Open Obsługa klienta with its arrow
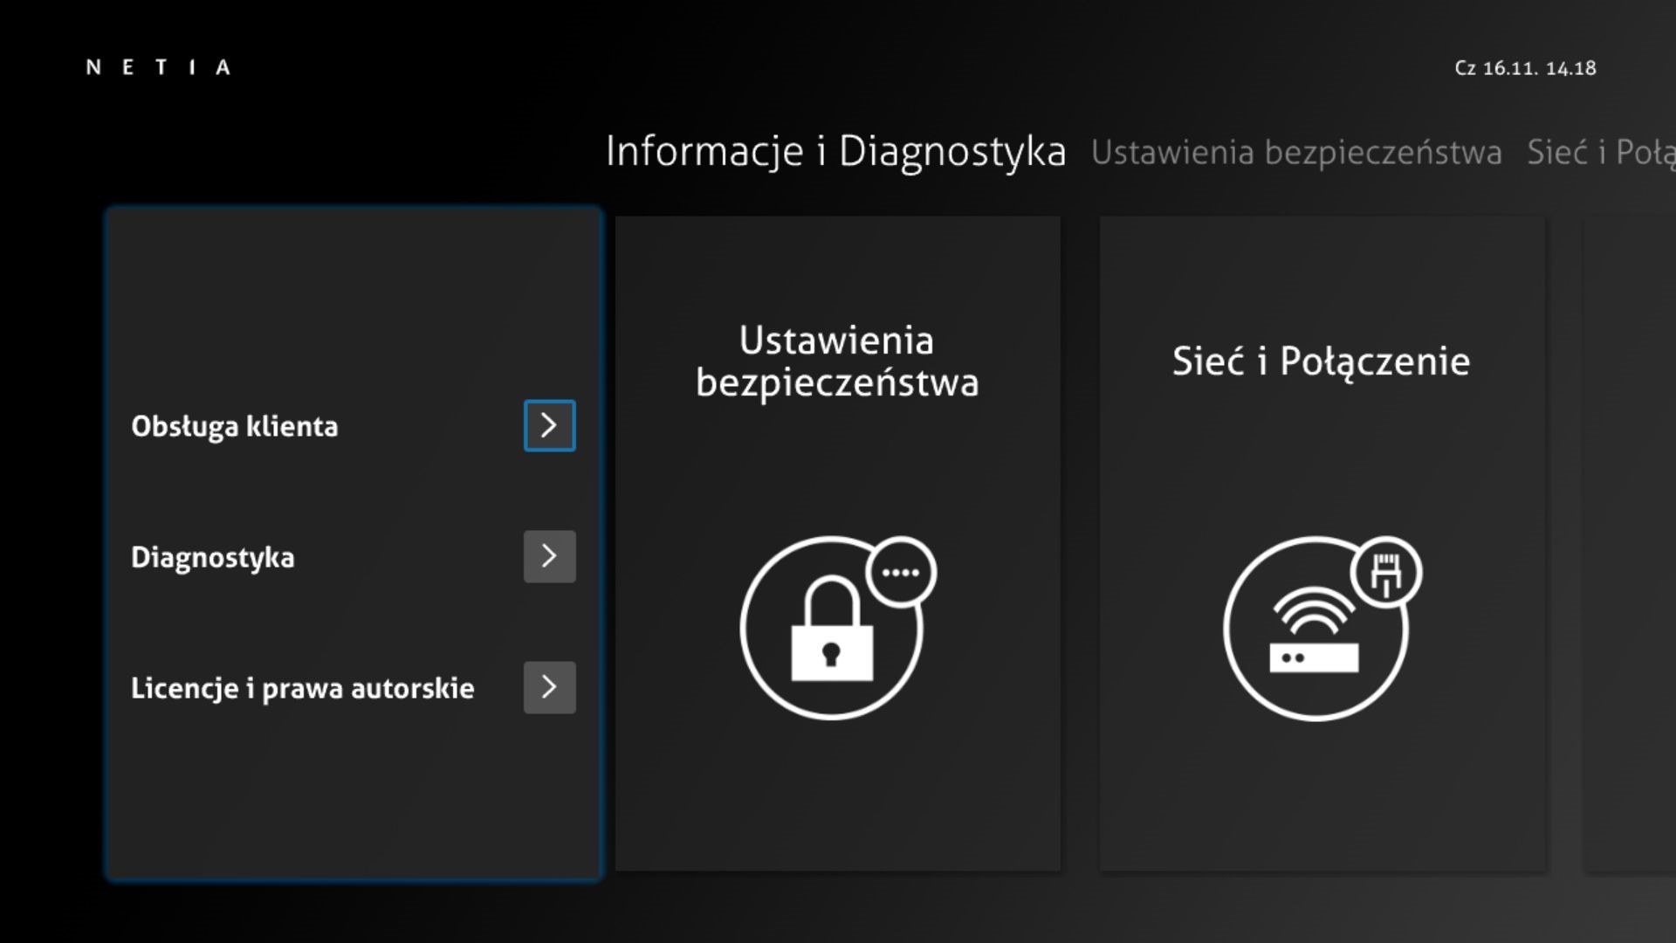1676x943 pixels. pos(549,425)
